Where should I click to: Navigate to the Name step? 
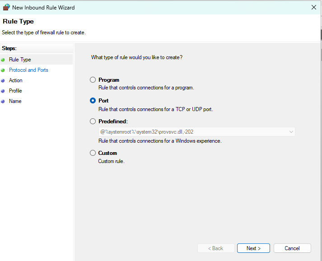[15, 101]
